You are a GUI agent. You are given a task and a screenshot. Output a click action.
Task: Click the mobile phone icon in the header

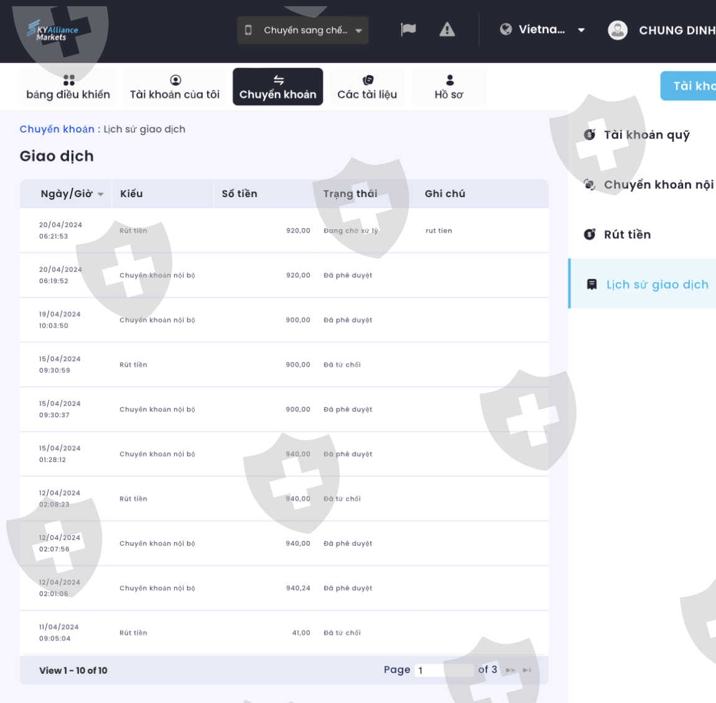(x=248, y=30)
